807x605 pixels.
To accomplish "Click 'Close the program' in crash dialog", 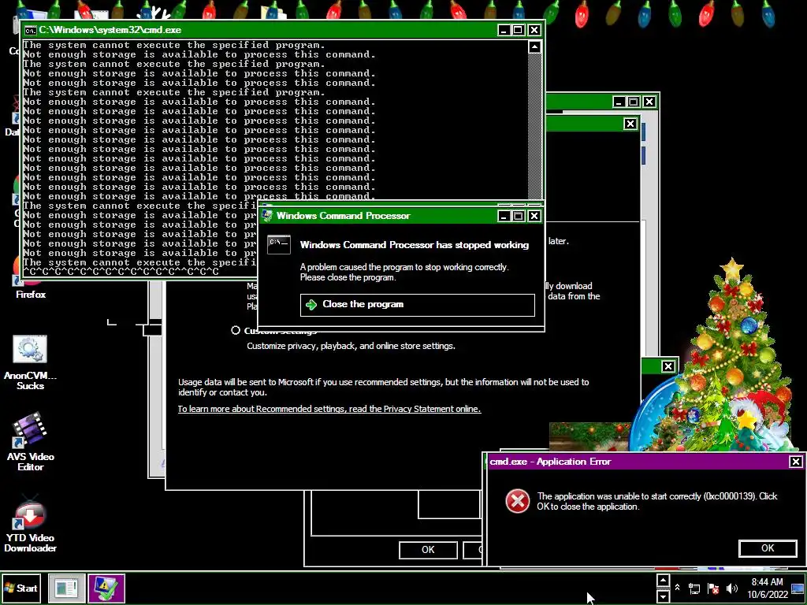I will point(418,305).
